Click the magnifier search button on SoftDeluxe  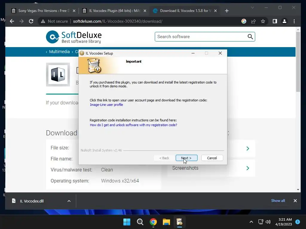tap(250, 37)
